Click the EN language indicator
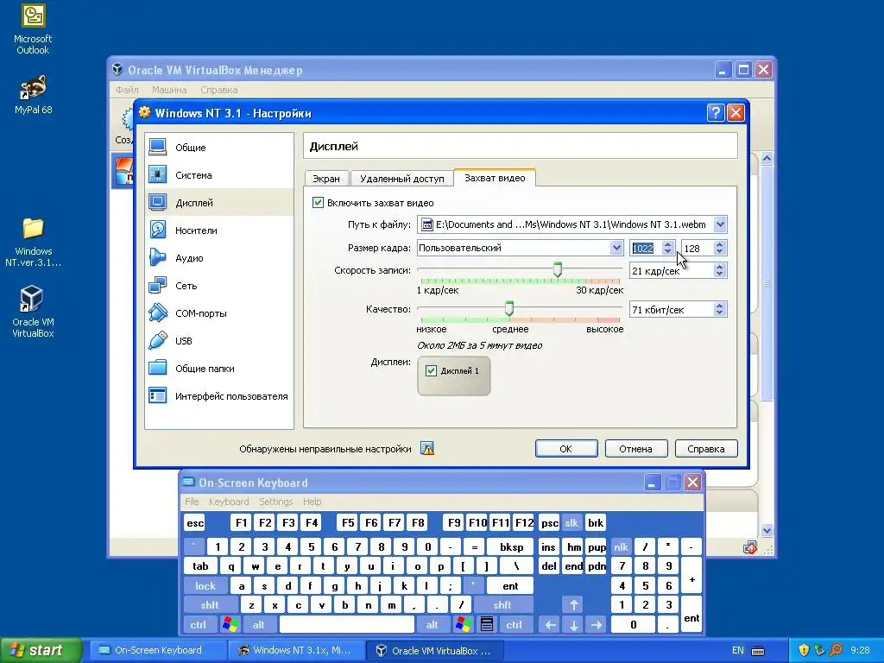 pos(737,650)
